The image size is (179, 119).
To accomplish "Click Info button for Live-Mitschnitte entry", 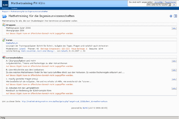I will coord(174,70).
